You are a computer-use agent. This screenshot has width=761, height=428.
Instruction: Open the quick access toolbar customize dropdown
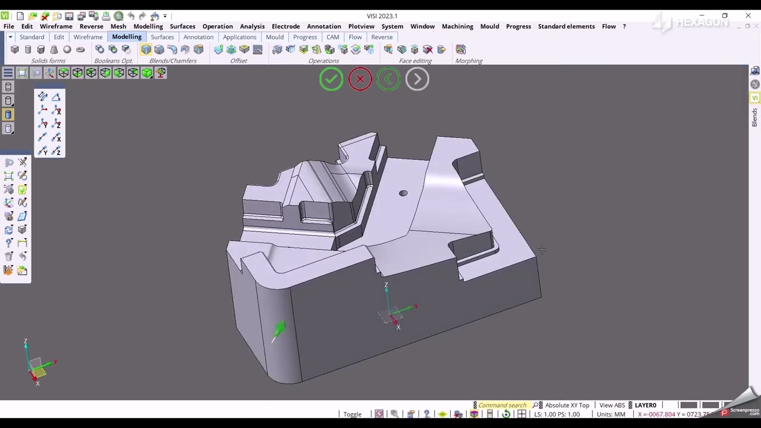[x=165, y=16]
